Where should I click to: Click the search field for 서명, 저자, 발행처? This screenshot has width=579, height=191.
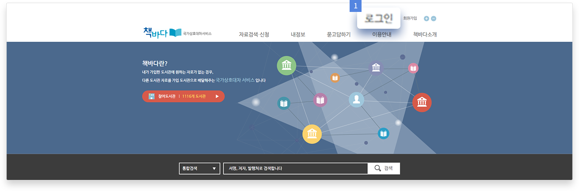pos(295,168)
